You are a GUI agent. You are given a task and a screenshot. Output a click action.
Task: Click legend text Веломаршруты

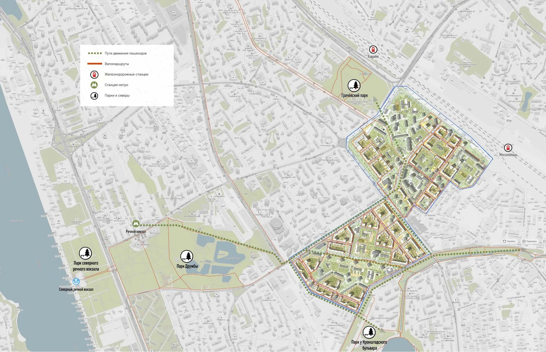(x=117, y=64)
